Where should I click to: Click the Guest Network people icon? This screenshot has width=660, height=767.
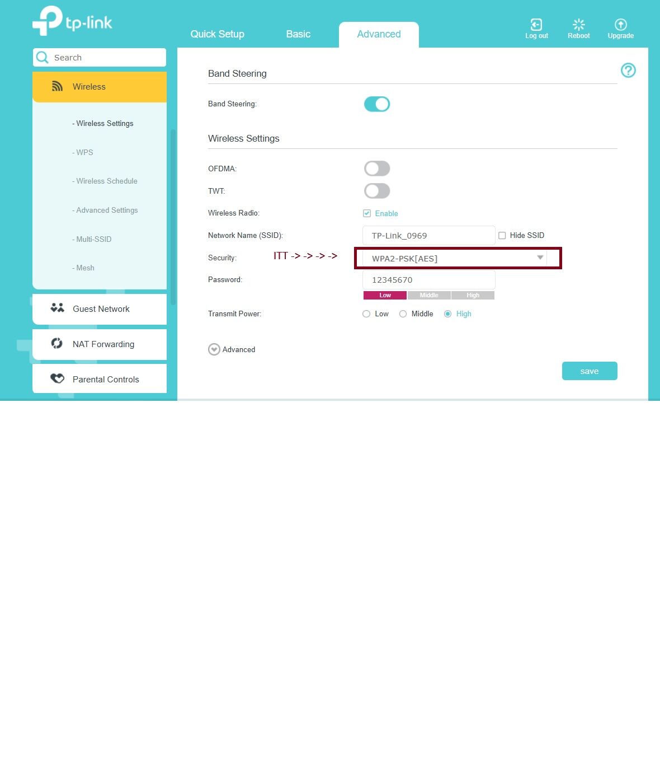point(57,308)
